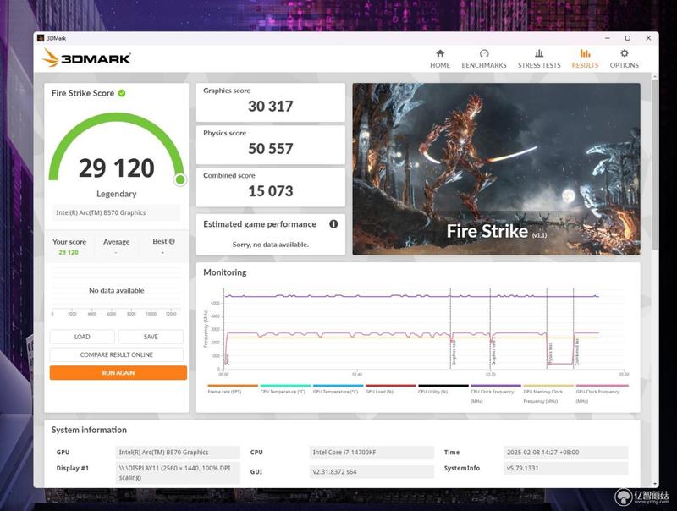Click green dot at gauge end
The width and height of the screenshot is (677, 511).
point(180,179)
